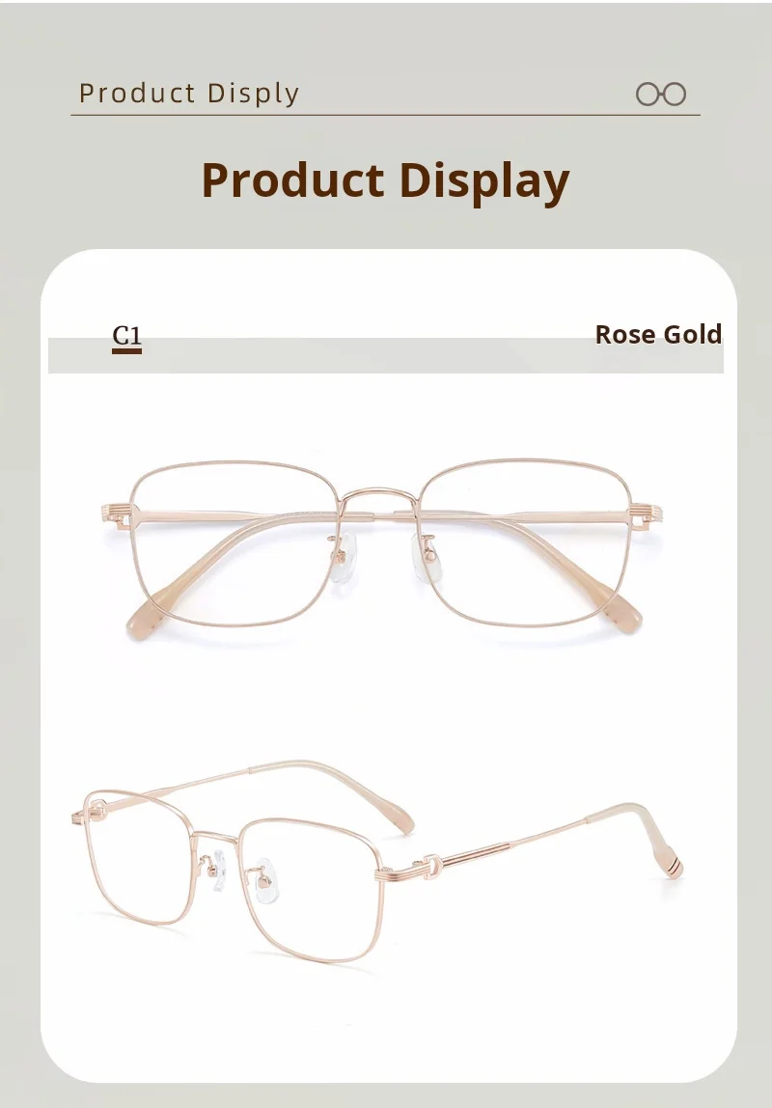Image resolution: width=772 pixels, height=1108 pixels.
Task: Click the horizontal divider line under header
Action: (386, 115)
